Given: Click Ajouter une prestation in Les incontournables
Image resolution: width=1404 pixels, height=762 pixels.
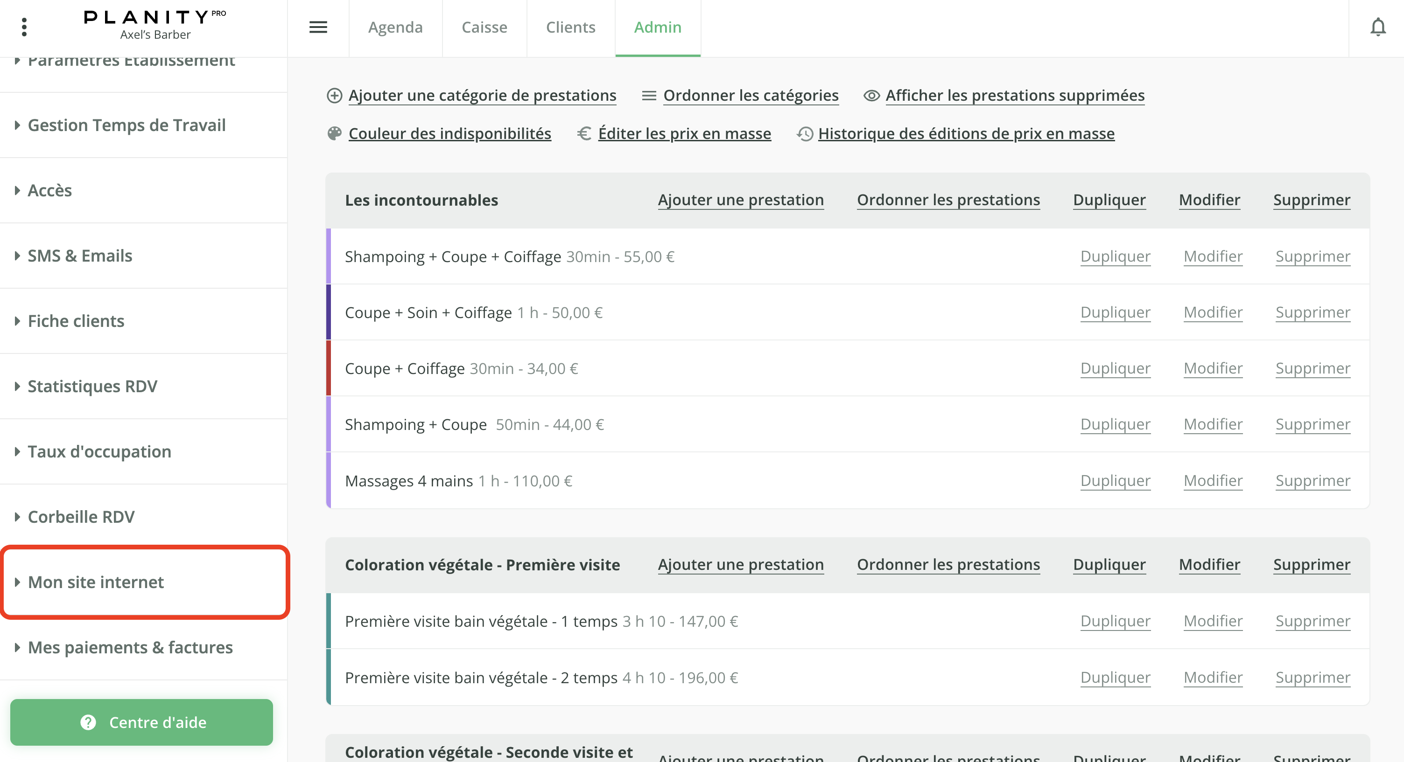Looking at the screenshot, I should [741, 200].
